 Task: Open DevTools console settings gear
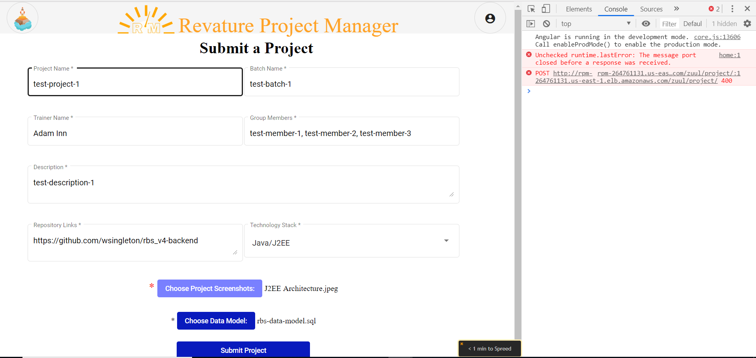tap(748, 23)
